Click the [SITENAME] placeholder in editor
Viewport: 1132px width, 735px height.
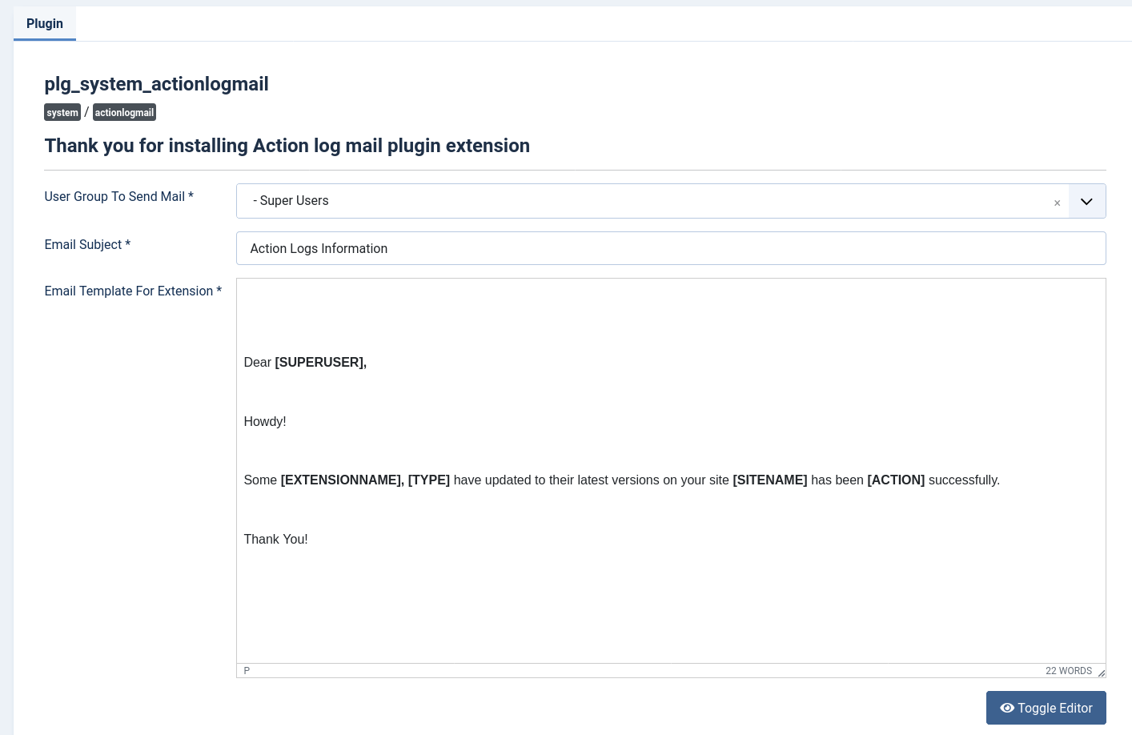click(x=769, y=480)
